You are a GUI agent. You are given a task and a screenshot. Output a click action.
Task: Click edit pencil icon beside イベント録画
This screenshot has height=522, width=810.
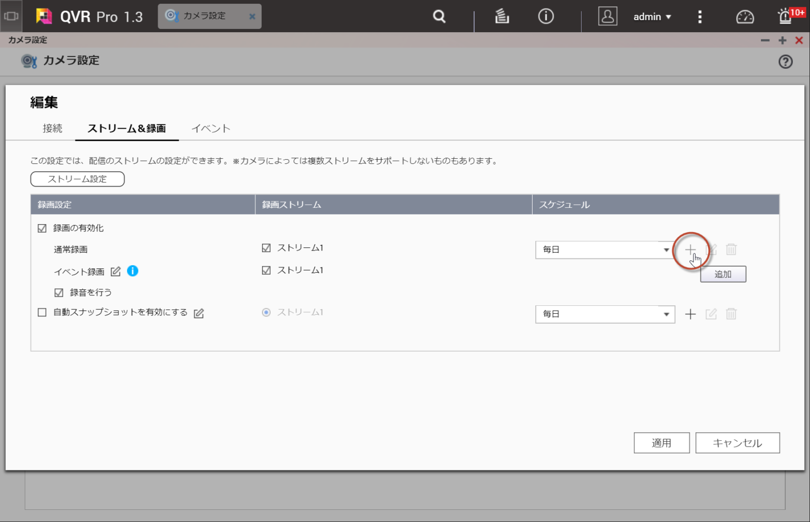pyautogui.click(x=116, y=272)
